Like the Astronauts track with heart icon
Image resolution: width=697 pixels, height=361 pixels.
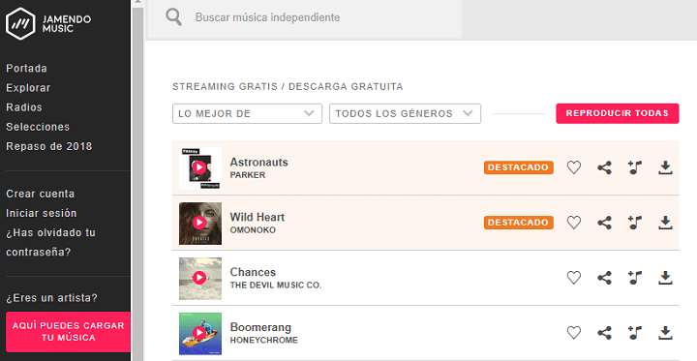tap(574, 167)
